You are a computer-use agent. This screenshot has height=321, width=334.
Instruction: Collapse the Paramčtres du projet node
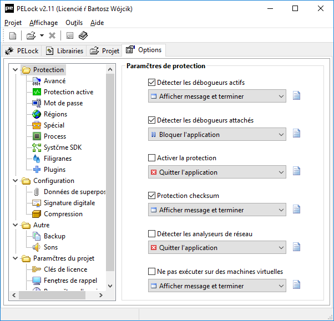[x=15, y=258]
